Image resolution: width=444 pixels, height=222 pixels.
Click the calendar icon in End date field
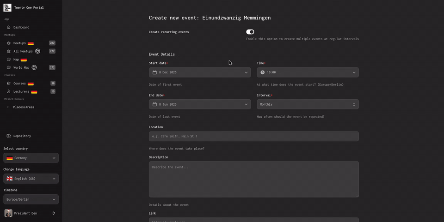tap(155, 104)
